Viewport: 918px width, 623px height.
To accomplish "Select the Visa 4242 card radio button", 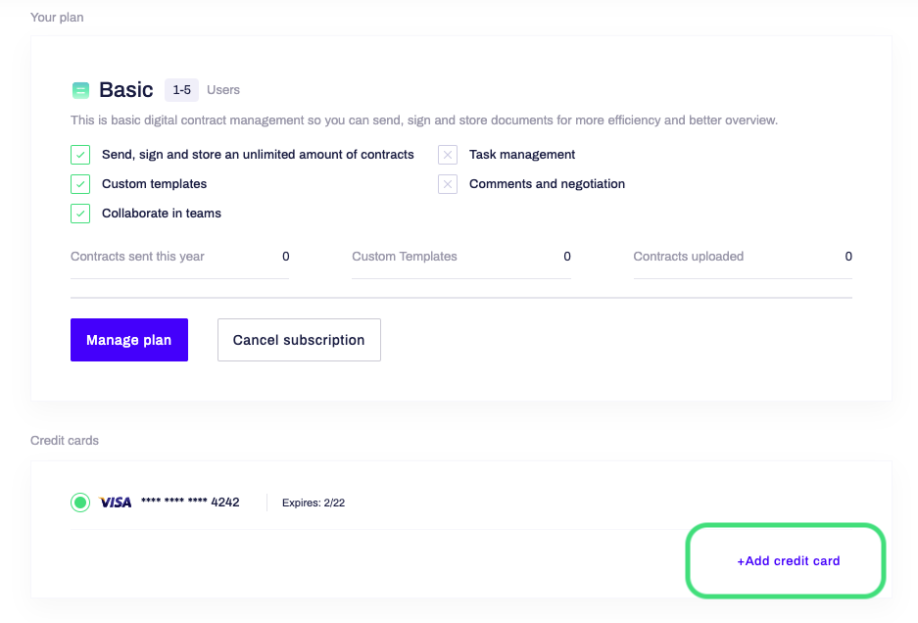I will [80, 503].
